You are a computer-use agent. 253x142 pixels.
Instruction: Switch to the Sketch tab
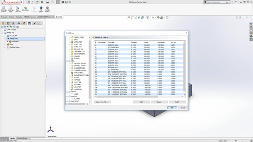coord(11,17)
